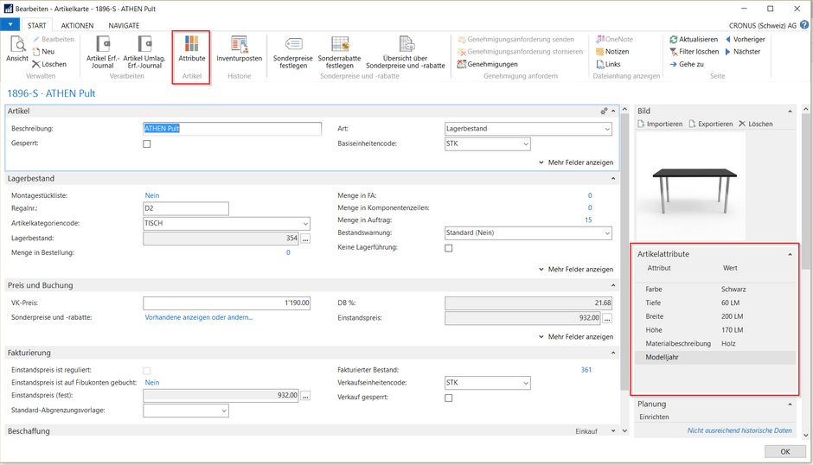Open Basiseinheitencode dropdown
813x465 pixels.
click(525, 144)
